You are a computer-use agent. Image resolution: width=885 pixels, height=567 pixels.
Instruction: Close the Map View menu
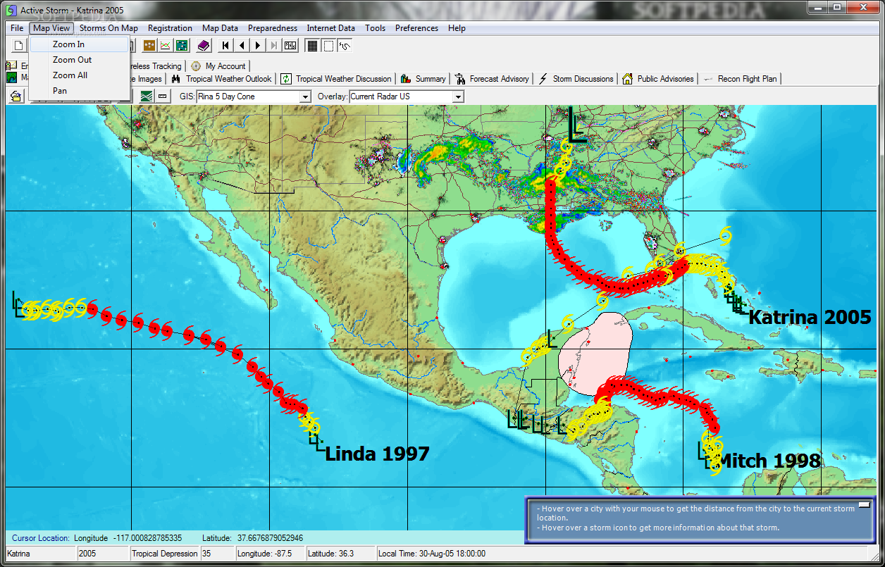tap(52, 28)
